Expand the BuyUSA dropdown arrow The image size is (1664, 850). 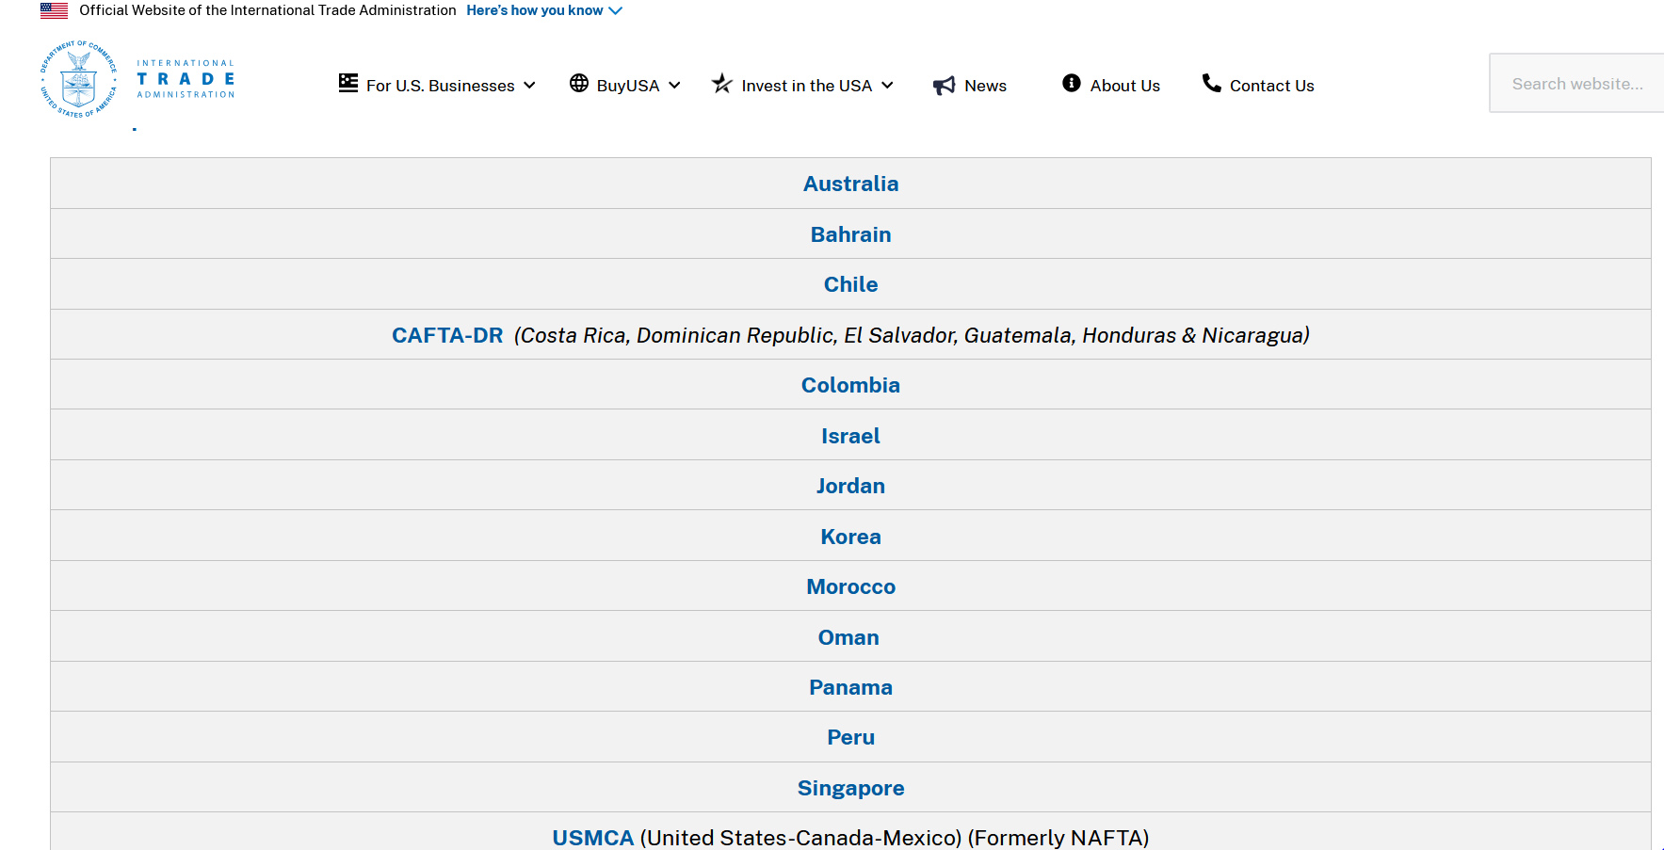(674, 86)
